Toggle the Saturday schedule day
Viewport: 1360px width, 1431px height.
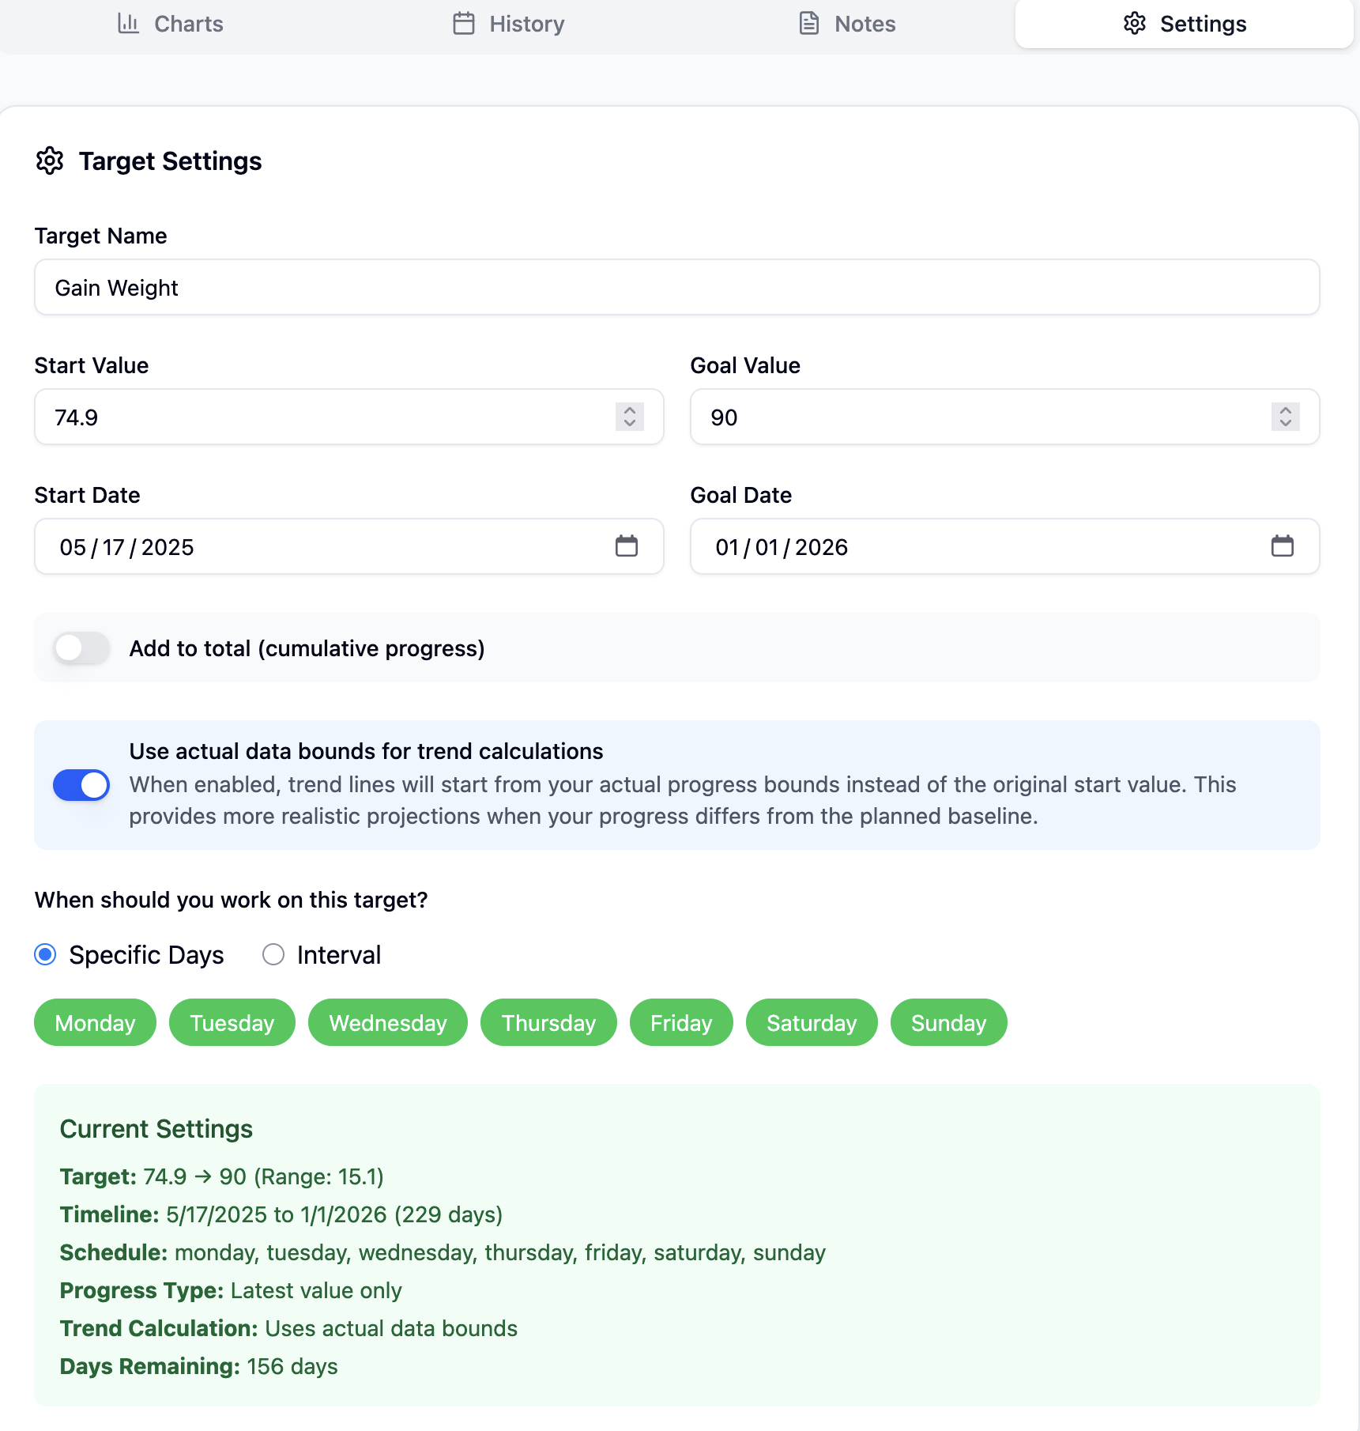point(812,1022)
